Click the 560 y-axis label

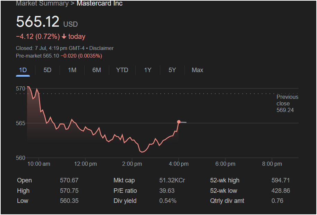20,158
